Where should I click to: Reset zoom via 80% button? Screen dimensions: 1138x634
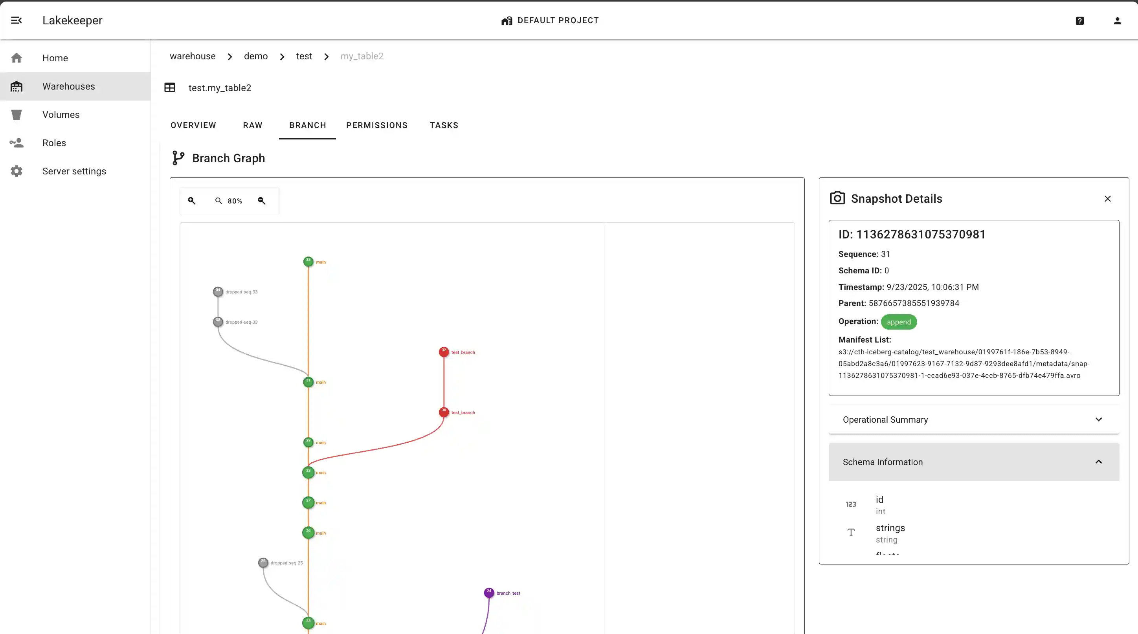(229, 201)
